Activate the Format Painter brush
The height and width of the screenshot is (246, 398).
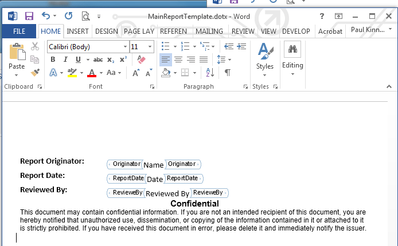tap(35, 73)
